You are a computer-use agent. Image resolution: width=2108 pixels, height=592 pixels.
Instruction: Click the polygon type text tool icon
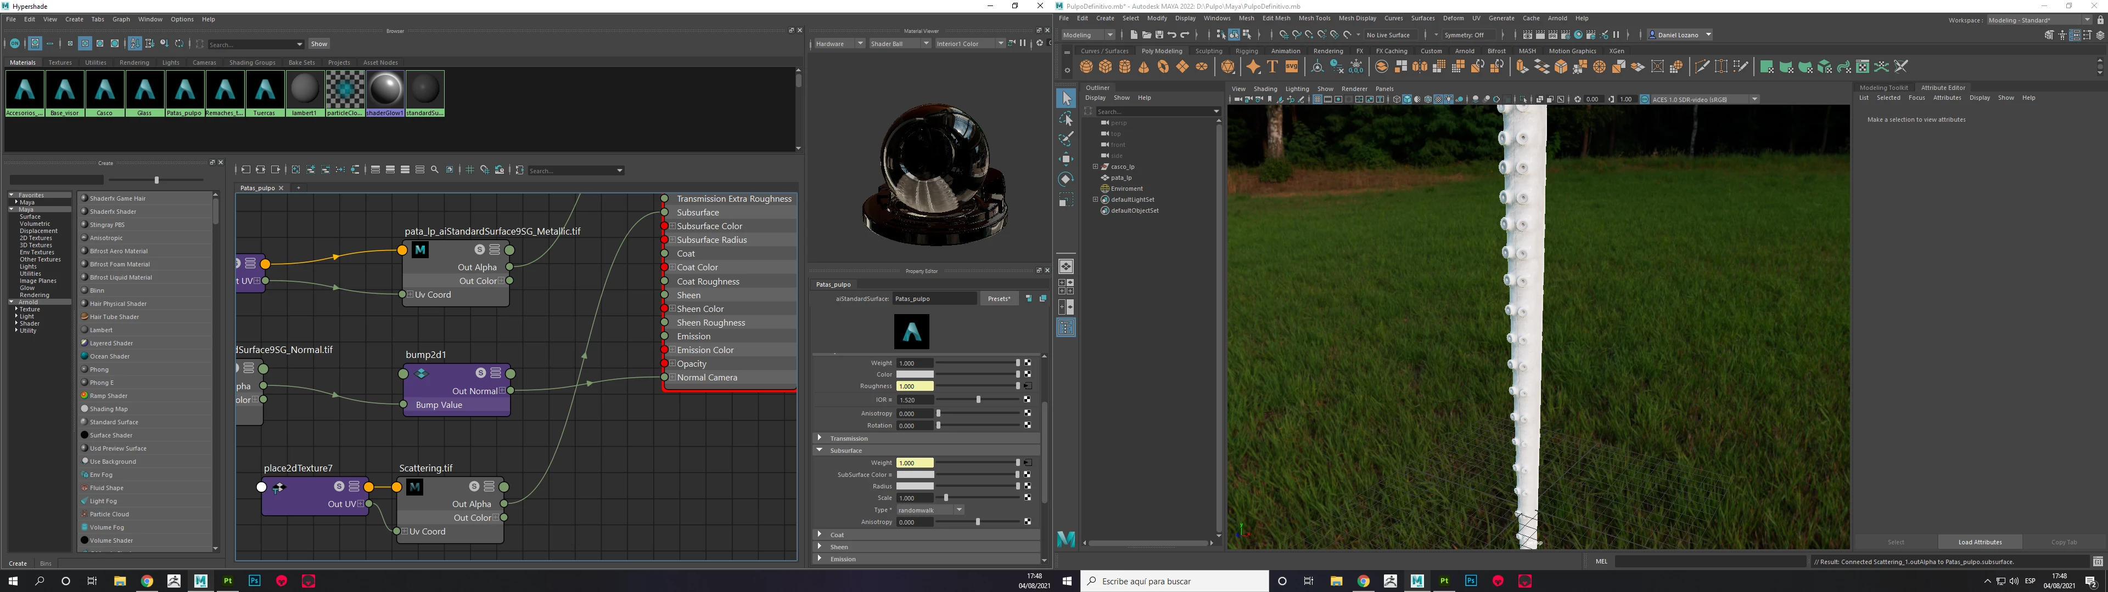(x=1272, y=67)
